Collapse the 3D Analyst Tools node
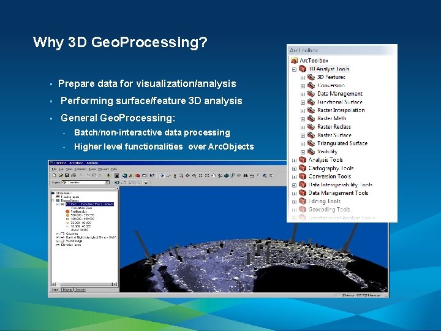The image size is (441, 331). (x=294, y=69)
